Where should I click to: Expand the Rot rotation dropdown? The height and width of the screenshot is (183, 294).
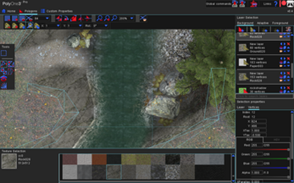[x=105, y=26]
